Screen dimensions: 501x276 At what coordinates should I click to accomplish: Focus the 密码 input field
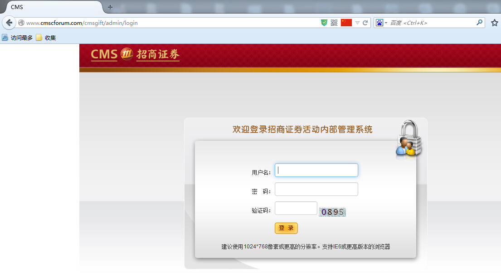(316, 189)
